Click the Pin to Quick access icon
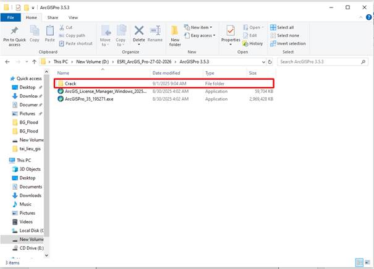The height and width of the screenshot is (269, 374). (x=14, y=31)
